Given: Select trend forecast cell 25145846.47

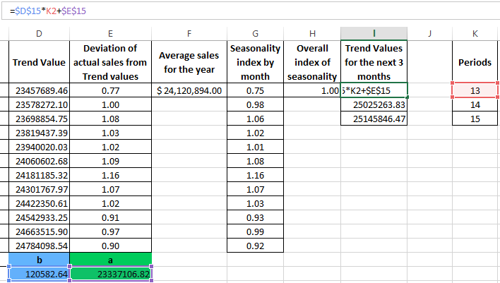Looking at the screenshot, I should [x=374, y=119].
